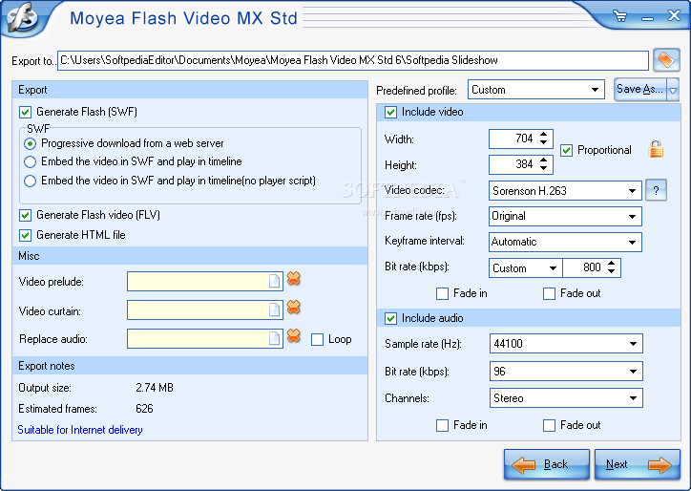Browse for export folder with tag icon
This screenshot has height=491, width=691.
(666, 60)
